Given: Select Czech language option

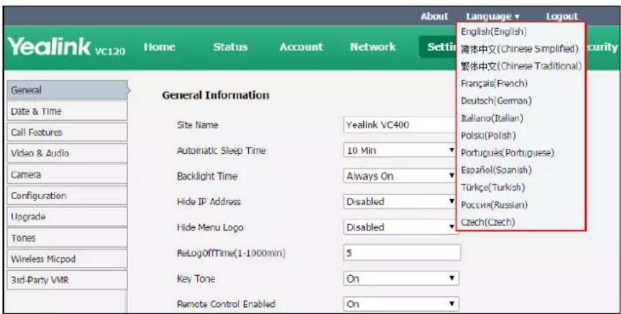Looking at the screenshot, I should point(487,222).
